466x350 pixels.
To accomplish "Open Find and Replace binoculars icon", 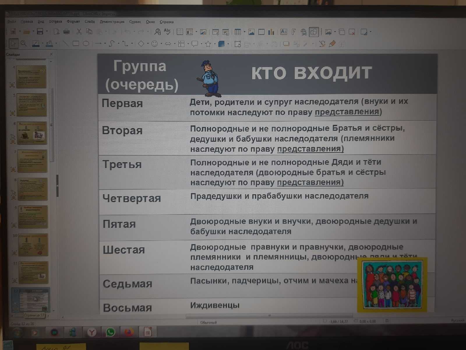I will click(157, 32).
